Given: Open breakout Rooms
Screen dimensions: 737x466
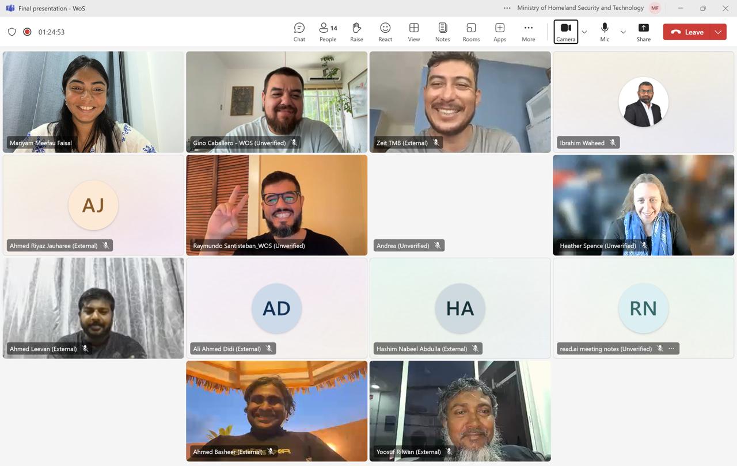Looking at the screenshot, I should 471,32.
